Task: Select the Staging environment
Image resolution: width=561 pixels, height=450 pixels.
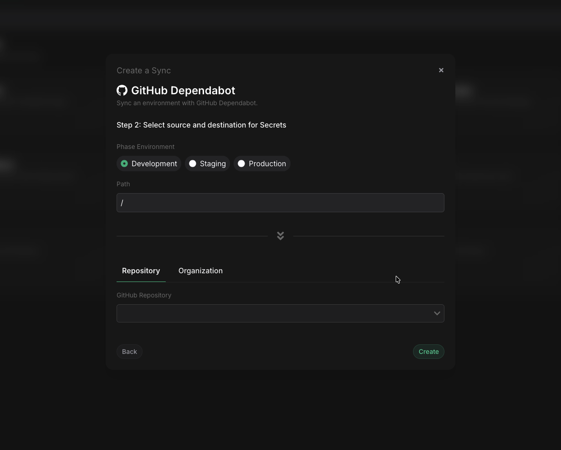Action: click(207, 164)
